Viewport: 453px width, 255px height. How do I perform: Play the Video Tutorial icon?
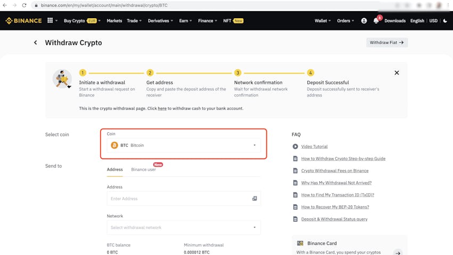[295, 147]
